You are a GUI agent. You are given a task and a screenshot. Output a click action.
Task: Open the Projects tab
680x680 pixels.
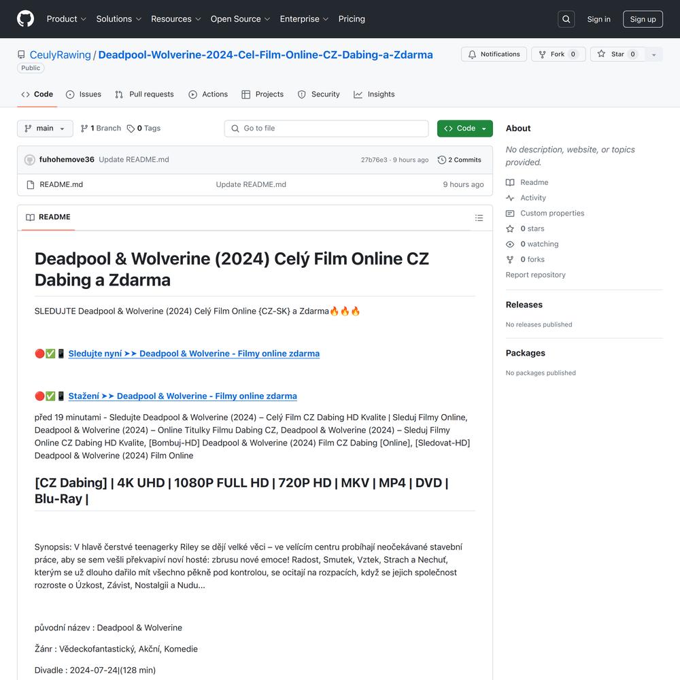(x=262, y=95)
